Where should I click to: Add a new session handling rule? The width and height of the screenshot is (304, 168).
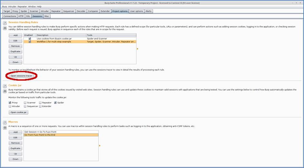15,35
